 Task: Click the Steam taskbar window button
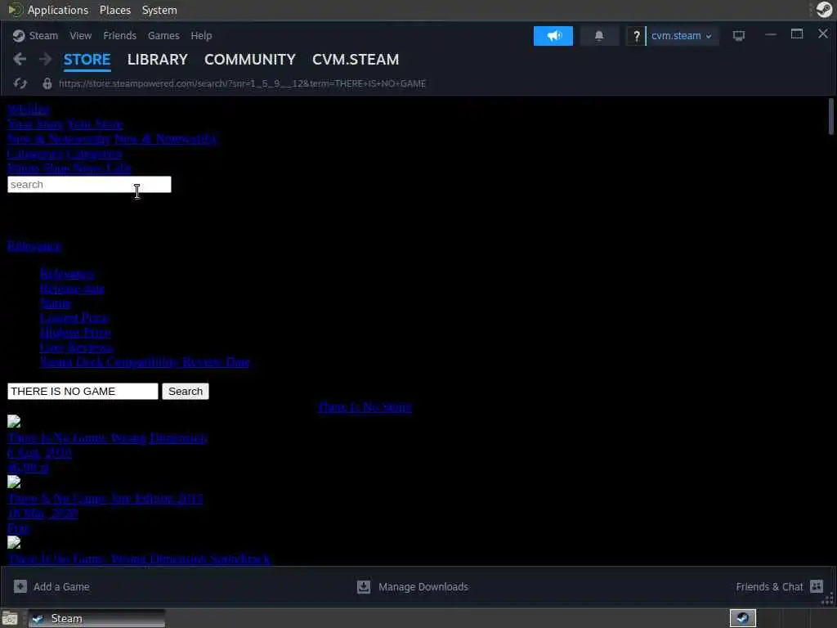click(96, 618)
